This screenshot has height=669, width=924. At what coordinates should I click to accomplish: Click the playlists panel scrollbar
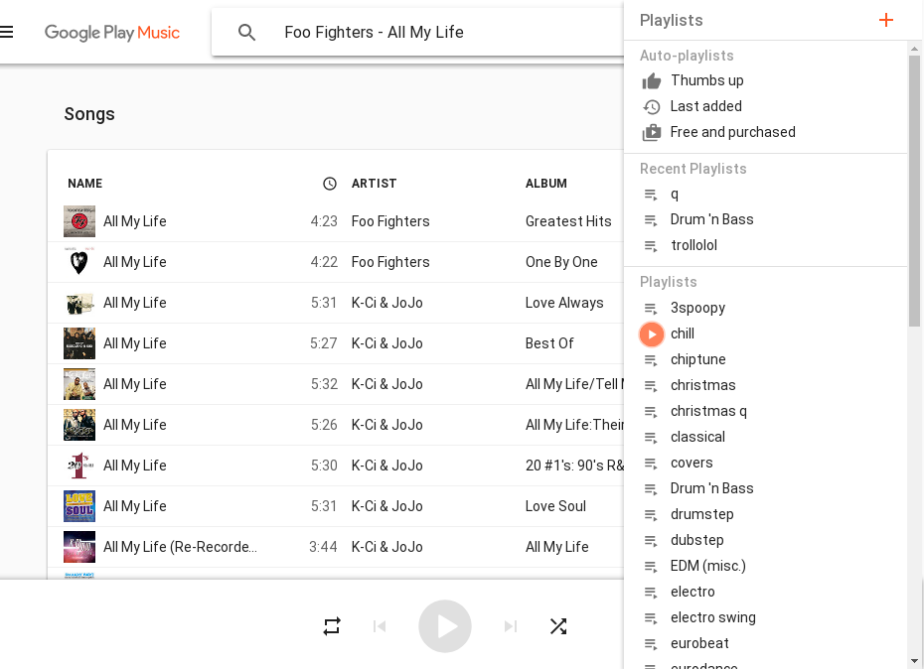[914, 191]
